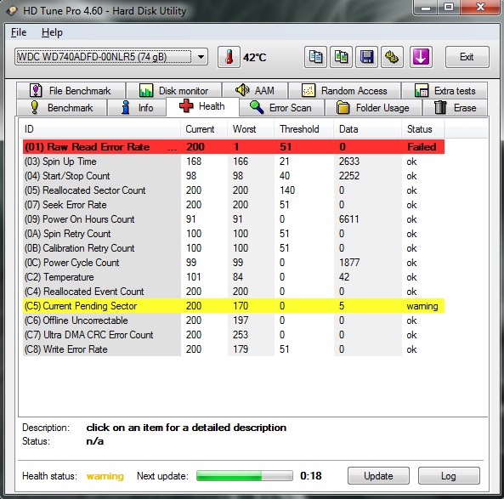Click the ID column header
This screenshot has height=499, width=504.
[x=100, y=129]
